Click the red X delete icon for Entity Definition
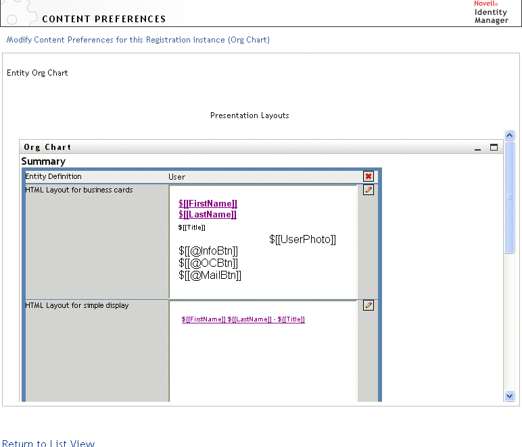Image resolution: width=522 pixels, height=447 pixels. point(369,176)
